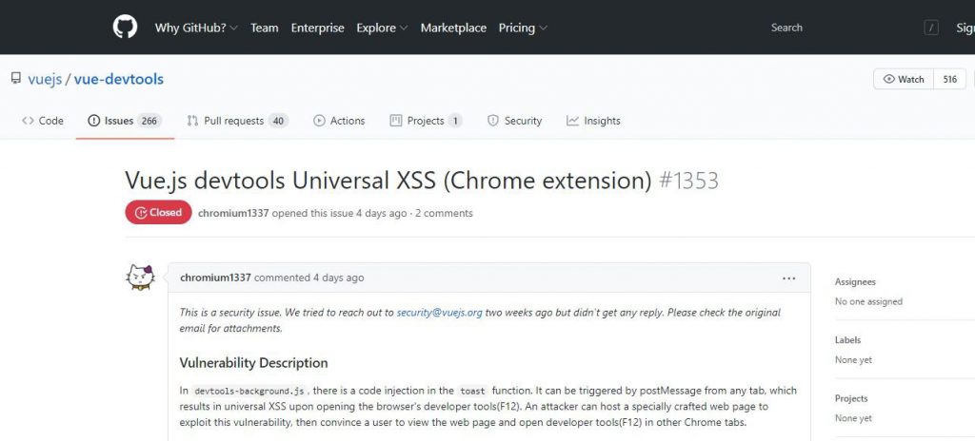Screen dimensions: 975x441
Task: Click the slash shortcut key icon
Action: pos(931,28)
